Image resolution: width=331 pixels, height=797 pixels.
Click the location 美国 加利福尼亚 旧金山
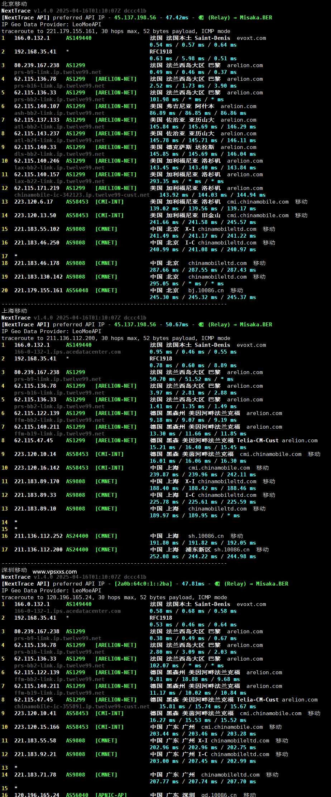(185, 215)
